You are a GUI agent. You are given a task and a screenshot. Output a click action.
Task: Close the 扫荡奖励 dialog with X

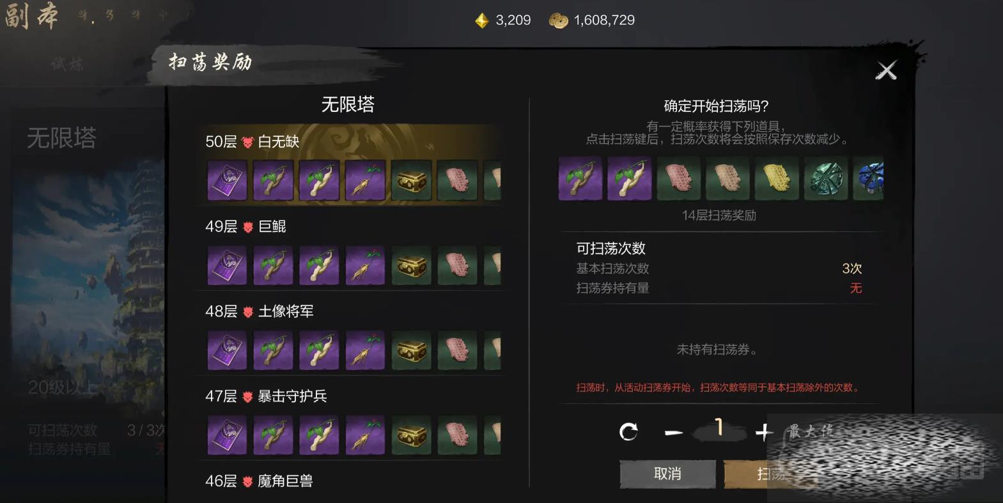click(x=886, y=70)
